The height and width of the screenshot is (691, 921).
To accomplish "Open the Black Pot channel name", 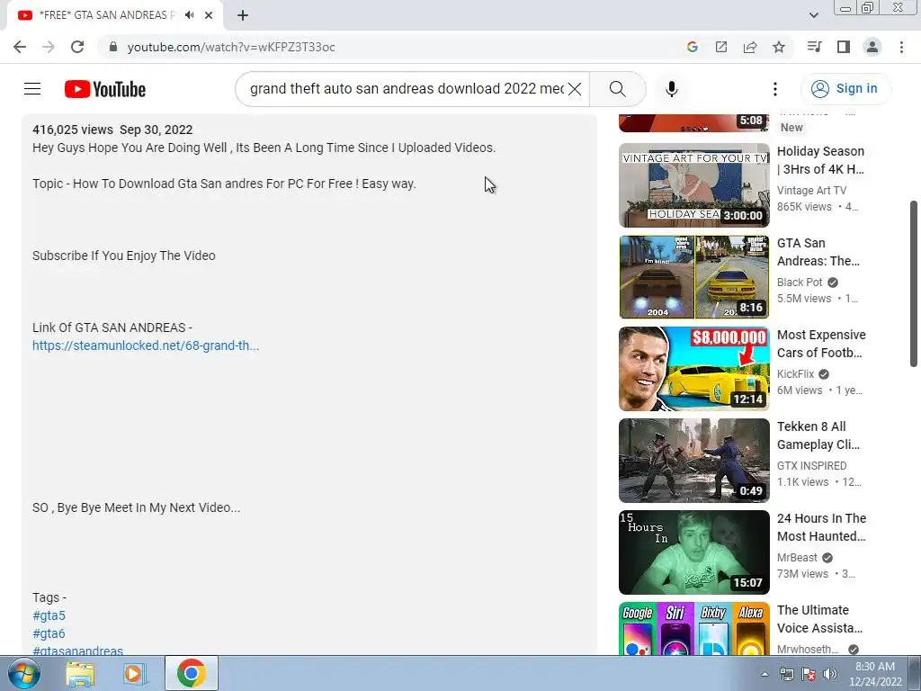I will point(800,282).
